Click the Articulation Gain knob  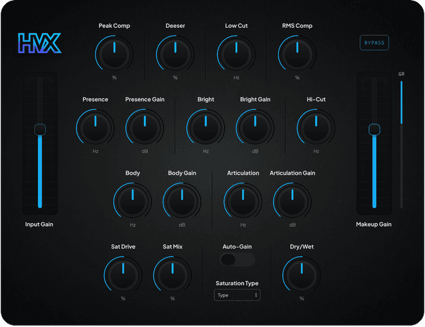pos(292,201)
